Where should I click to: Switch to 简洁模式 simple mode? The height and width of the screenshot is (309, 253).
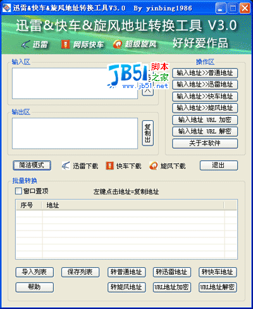pyautogui.click(x=32, y=165)
